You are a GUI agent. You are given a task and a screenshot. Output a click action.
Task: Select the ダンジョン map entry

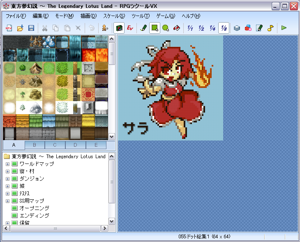32,179
